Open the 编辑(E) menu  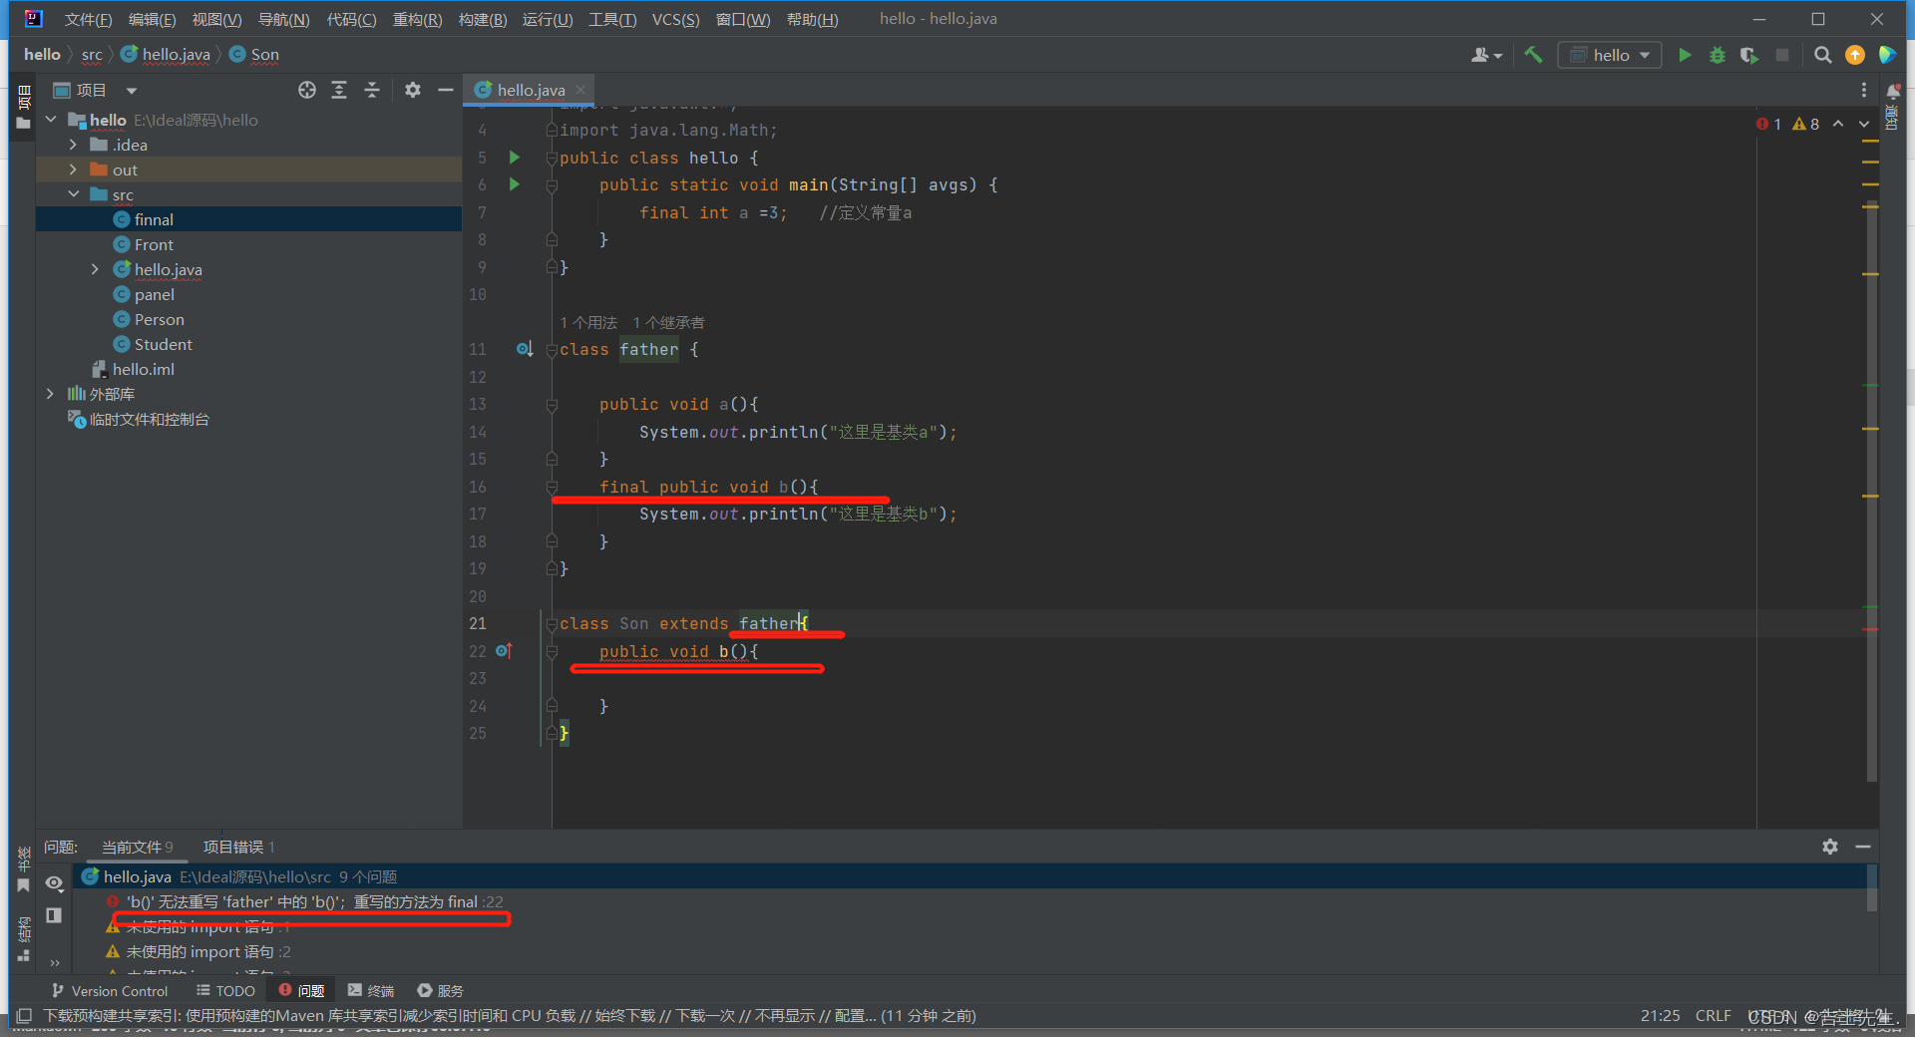(x=152, y=19)
